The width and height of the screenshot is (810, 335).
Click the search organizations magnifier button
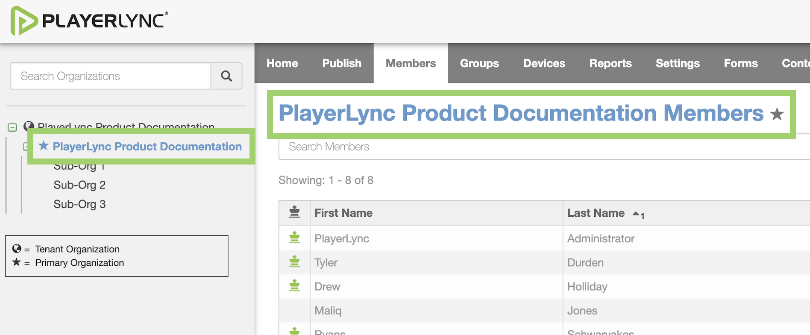226,76
